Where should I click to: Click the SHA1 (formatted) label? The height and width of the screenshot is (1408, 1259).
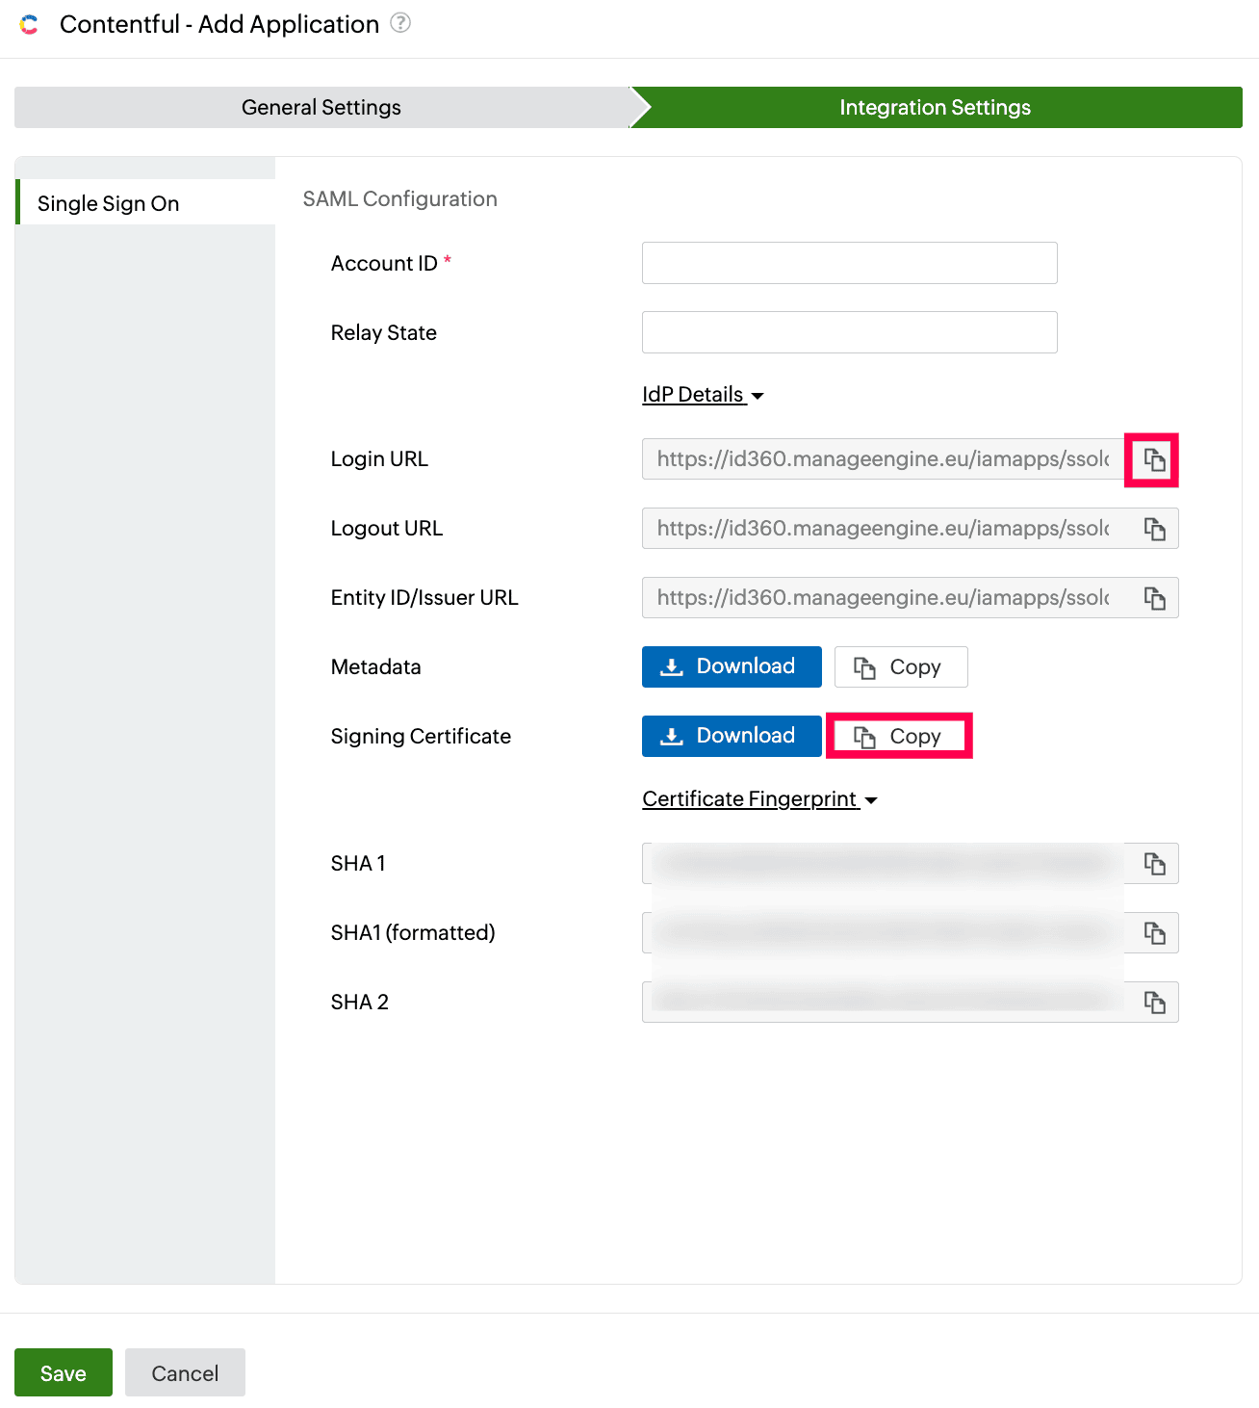pyautogui.click(x=413, y=933)
